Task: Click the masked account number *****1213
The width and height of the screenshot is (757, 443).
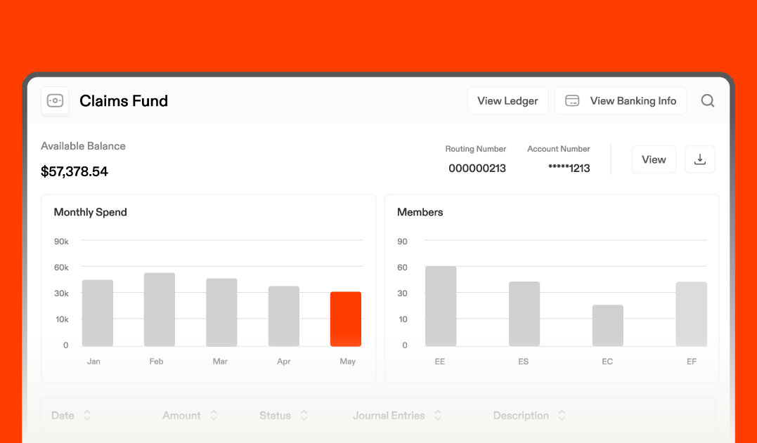Action: 569,168
